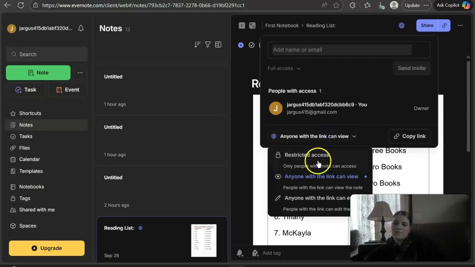Click the Reading List: breadcrumb title
The width and height of the screenshot is (475, 267).
(321, 25)
